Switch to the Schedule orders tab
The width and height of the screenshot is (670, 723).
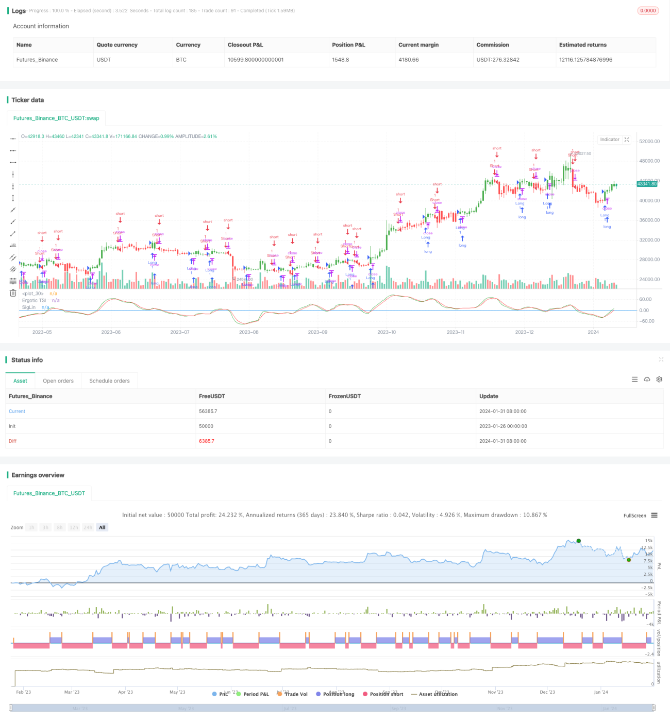109,381
